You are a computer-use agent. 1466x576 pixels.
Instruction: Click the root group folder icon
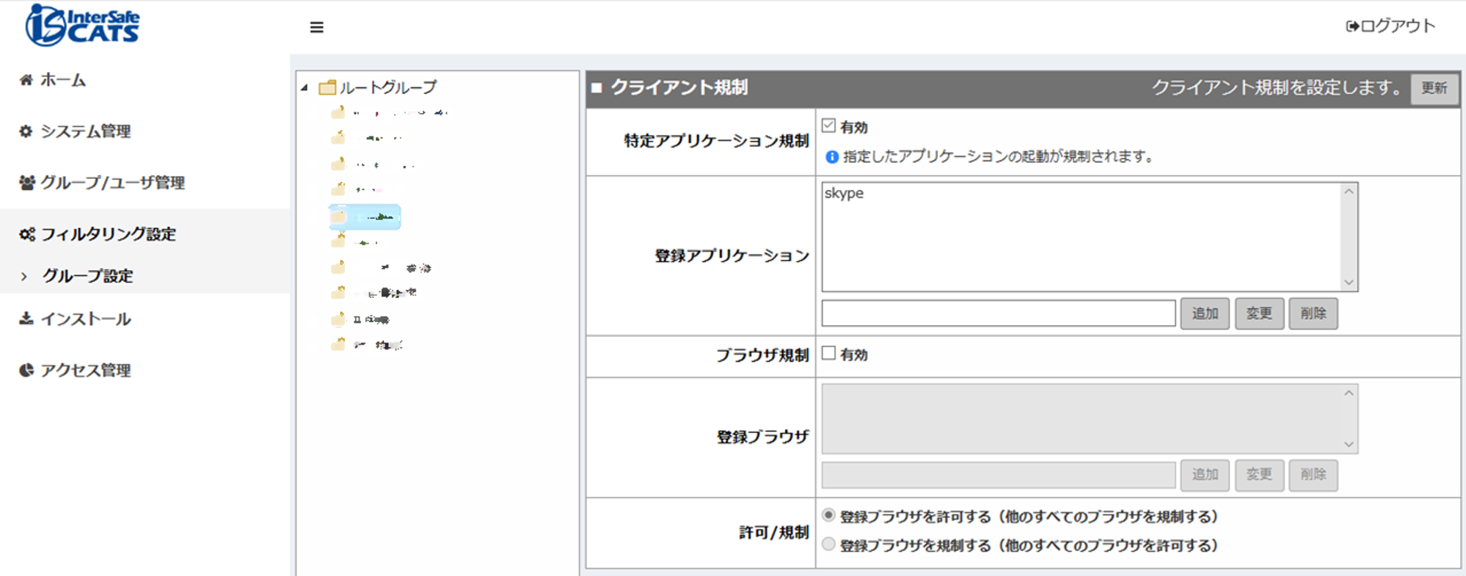[327, 87]
